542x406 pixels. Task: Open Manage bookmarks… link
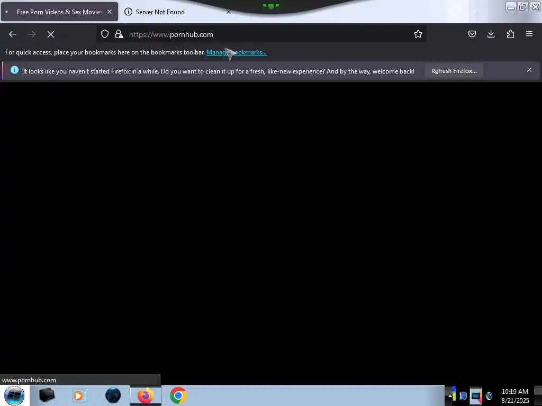[237, 52]
